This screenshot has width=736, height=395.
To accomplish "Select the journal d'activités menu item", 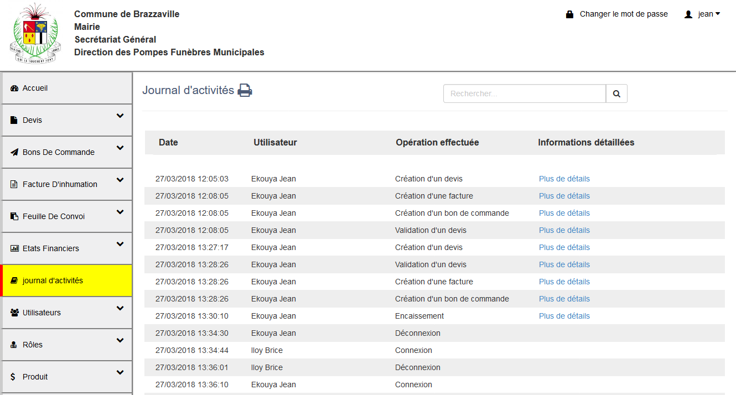I will [53, 280].
